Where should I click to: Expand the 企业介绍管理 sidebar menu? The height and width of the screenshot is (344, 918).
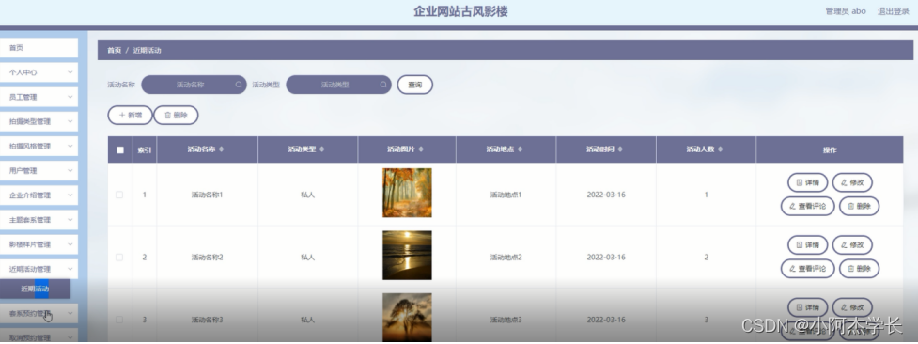(x=39, y=195)
